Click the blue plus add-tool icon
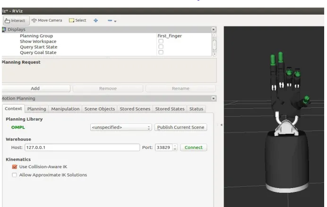This screenshot has height=207, width=327. tap(96, 20)
